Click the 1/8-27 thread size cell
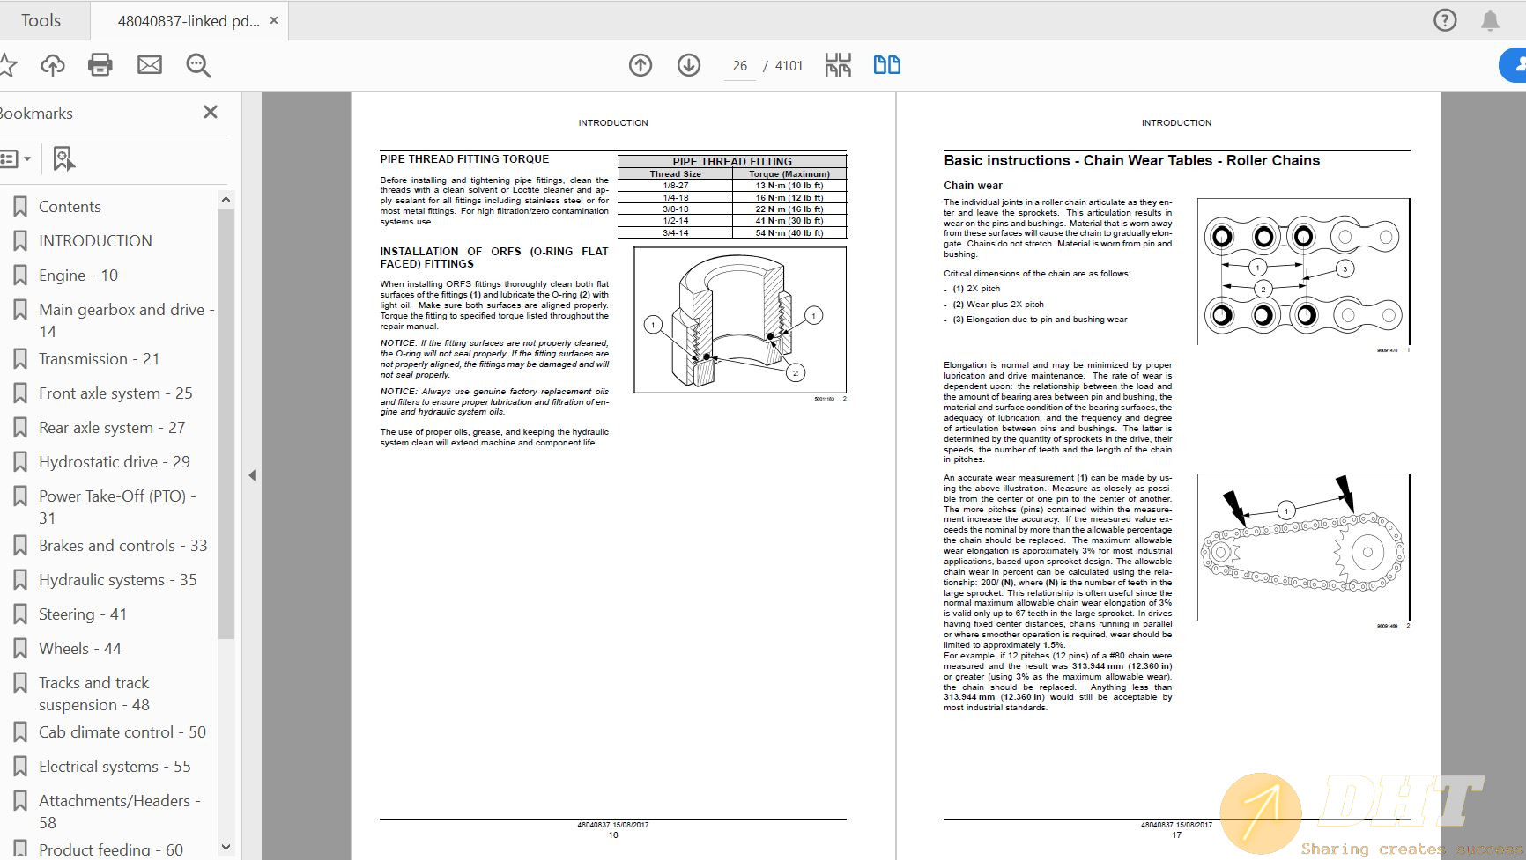 (676, 186)
